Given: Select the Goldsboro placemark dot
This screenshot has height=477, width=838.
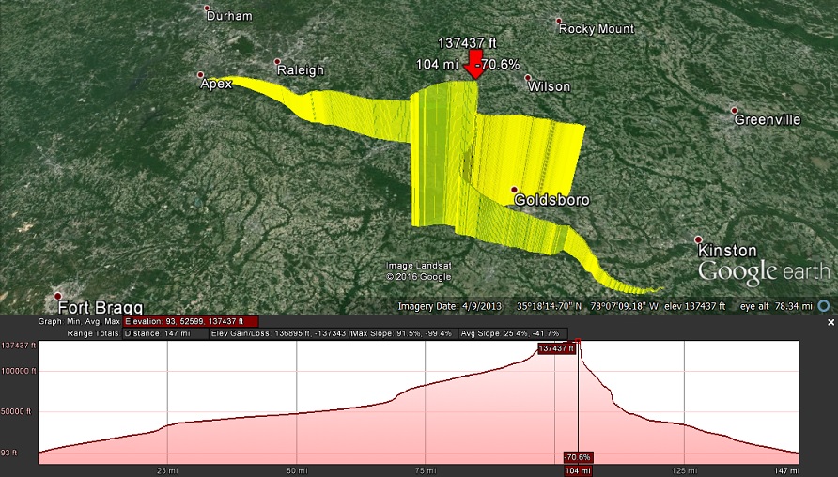Looking at the screenshot, I should tap(515, 190).
